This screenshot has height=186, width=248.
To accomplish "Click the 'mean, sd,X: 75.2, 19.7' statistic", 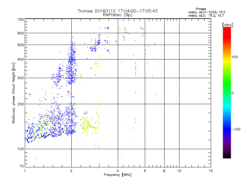I will 206,15.
